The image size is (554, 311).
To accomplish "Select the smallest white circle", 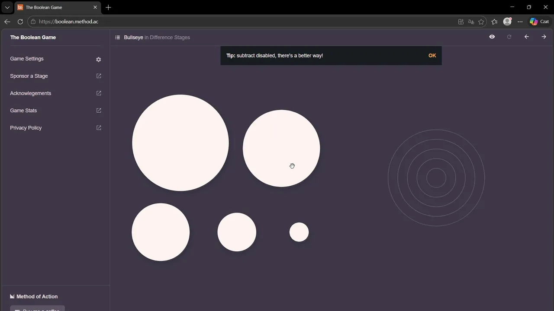I will 299,232.
